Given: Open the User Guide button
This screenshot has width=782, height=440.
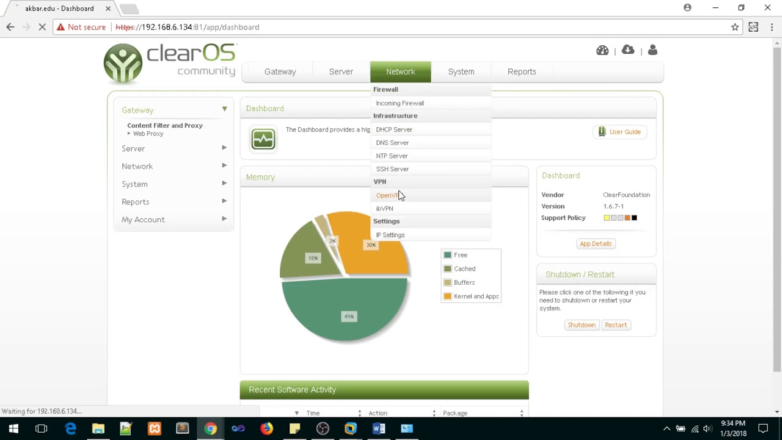Looking at the screenshot, I should [619, 132].
